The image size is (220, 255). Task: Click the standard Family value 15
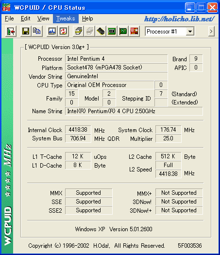pos(72,94)
